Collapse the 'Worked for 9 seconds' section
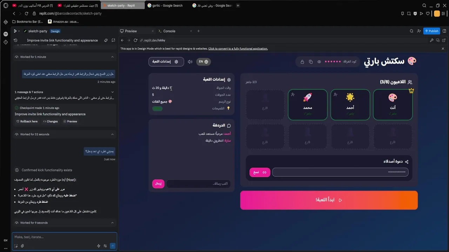 [113, 223]
